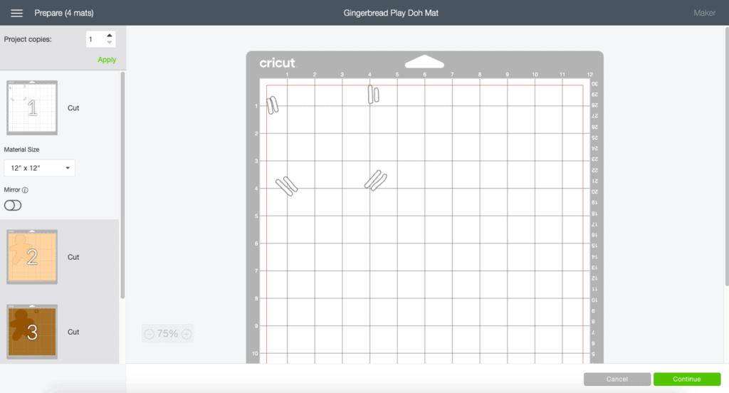Select the cut shape at top-left of mat
Screen dimensions: 729x393
click(x=273, y=105)
